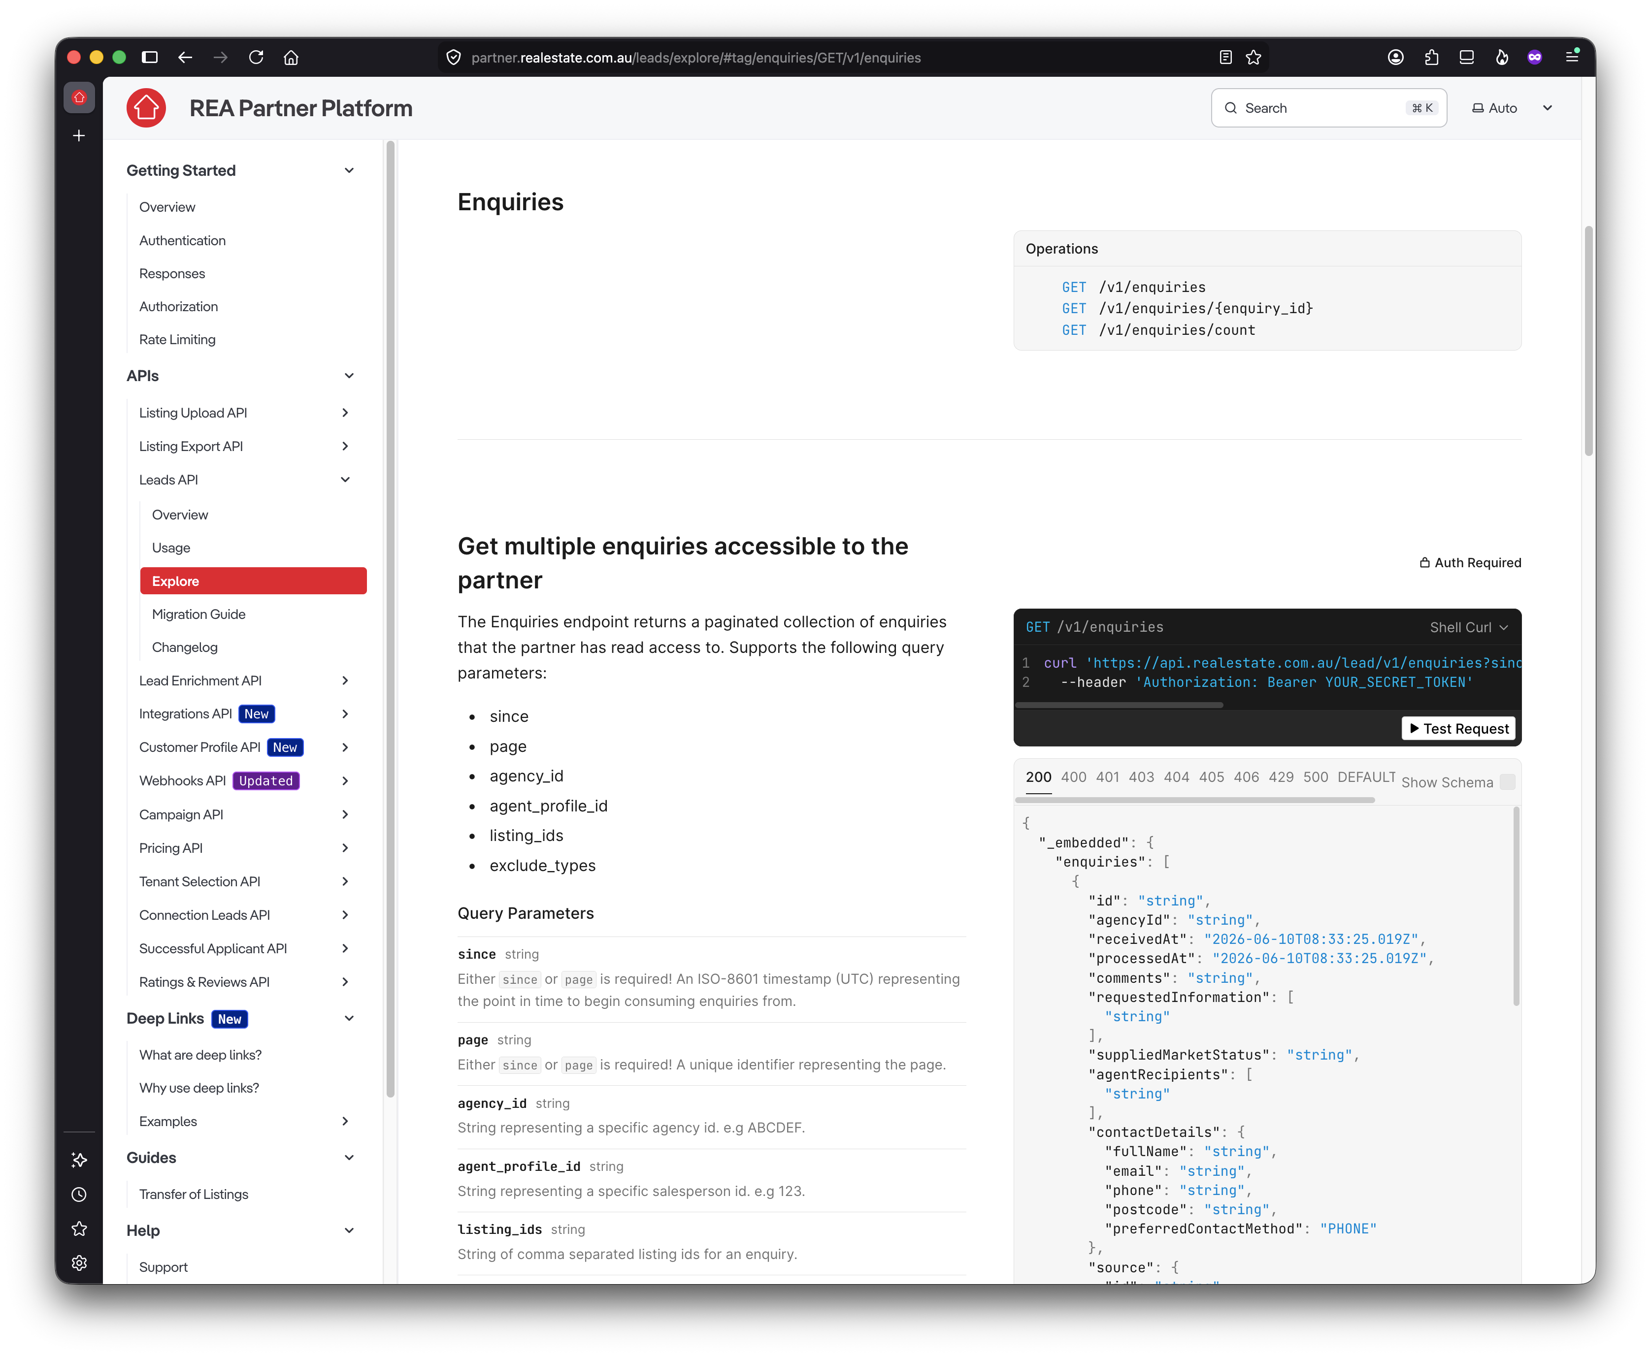Click the browser address bar URL
The height and width of the screenshot is (1357, 1651).
tap(696, 57)
